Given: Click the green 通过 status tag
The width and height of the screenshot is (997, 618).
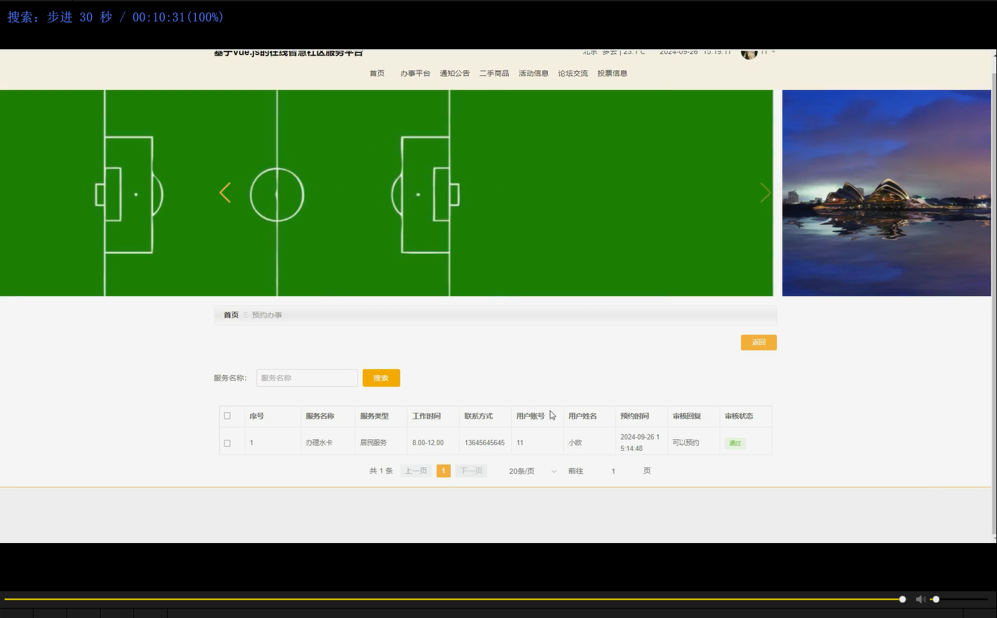Looking at the screenshot, I should pyautogui.click(x=735, y=444).
